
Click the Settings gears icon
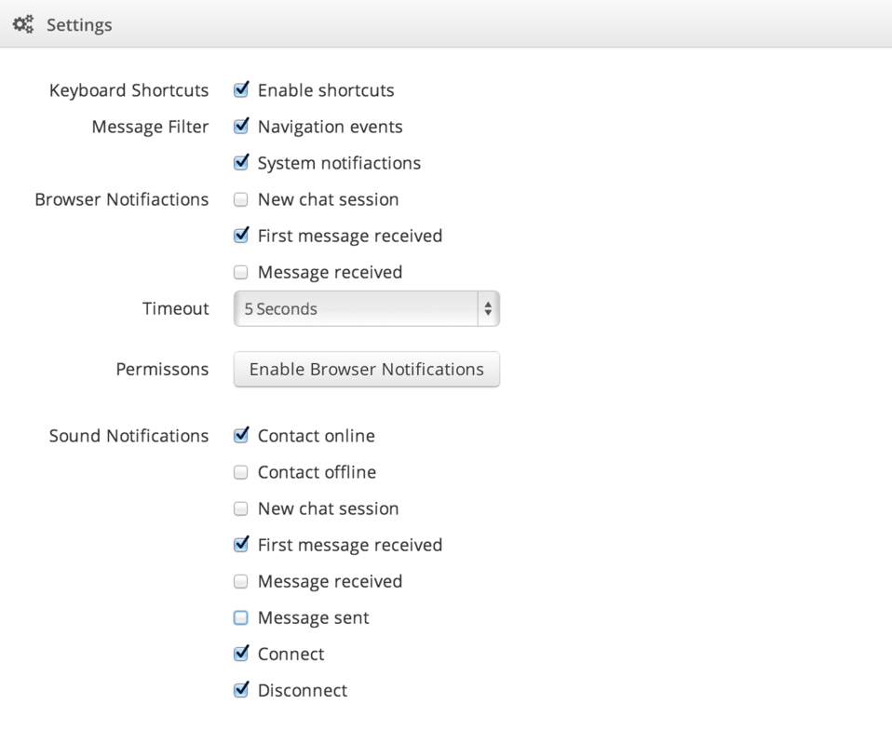24,25
